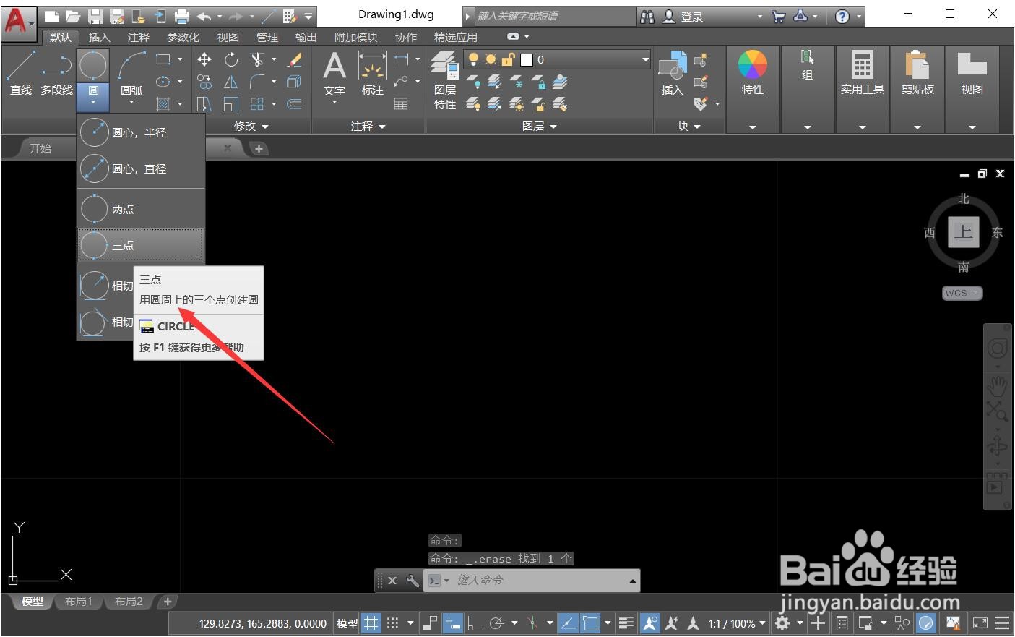Click the Scale tool icon

[x=230, y=104]
